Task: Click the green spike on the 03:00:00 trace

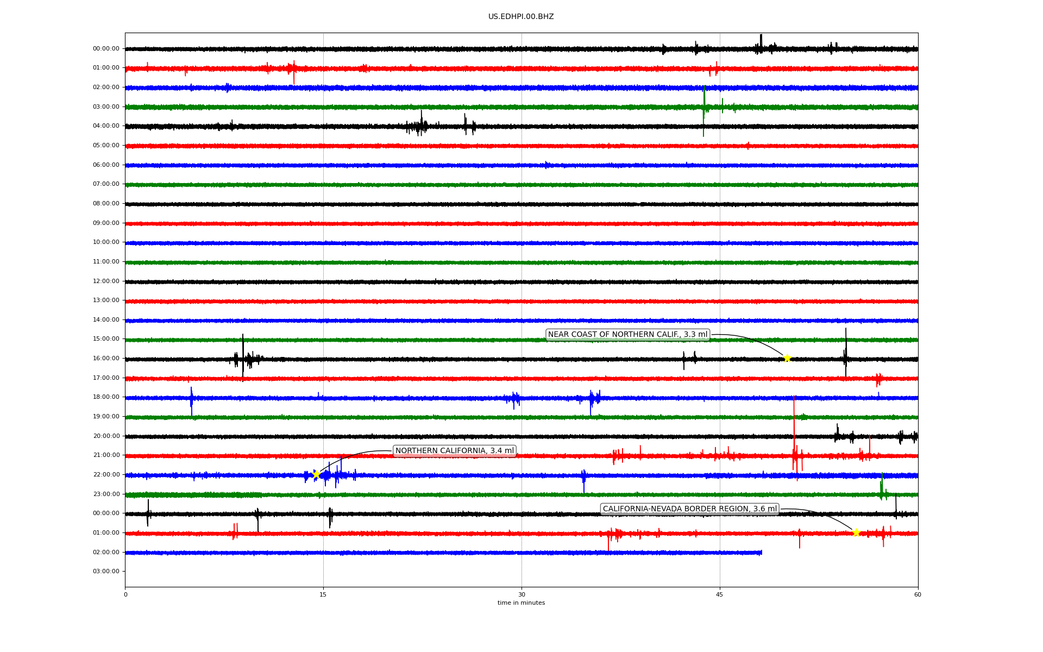Action: (x=704, y=111)
